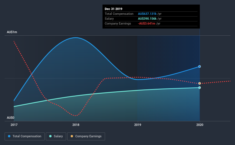This screenshot has height=145, width=235.
Task: Click the AU$0 y-axis label
Action: click(x=11, y=118)
